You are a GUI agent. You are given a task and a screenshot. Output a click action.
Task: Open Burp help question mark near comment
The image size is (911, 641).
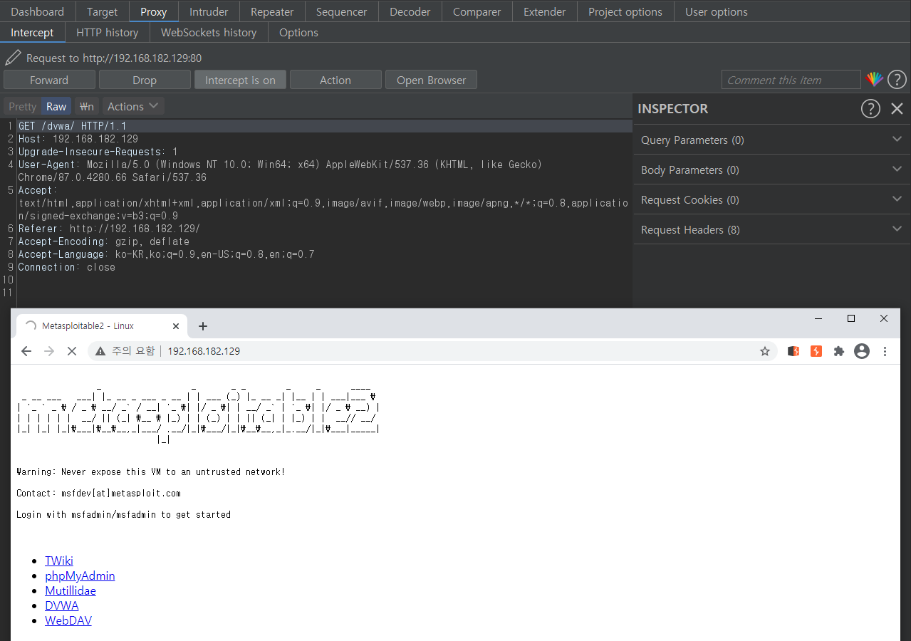point(897,80)
